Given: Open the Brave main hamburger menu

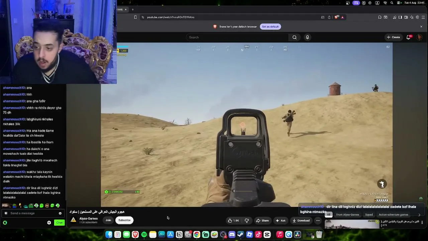Looking at the screenshot, I should (x=423, y=17).
